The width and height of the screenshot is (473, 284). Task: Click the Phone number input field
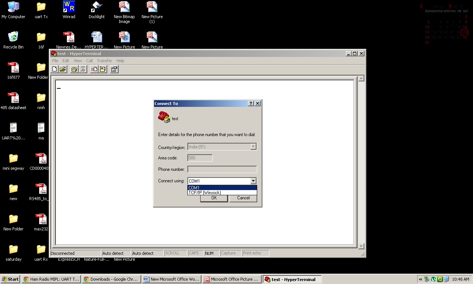[x=222, y=169]
